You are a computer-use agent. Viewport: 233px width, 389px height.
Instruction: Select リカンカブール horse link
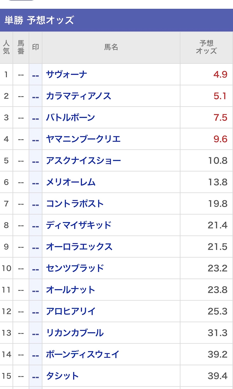pos(75,333)
